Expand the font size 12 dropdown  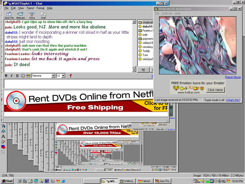(x=63, y=76)
